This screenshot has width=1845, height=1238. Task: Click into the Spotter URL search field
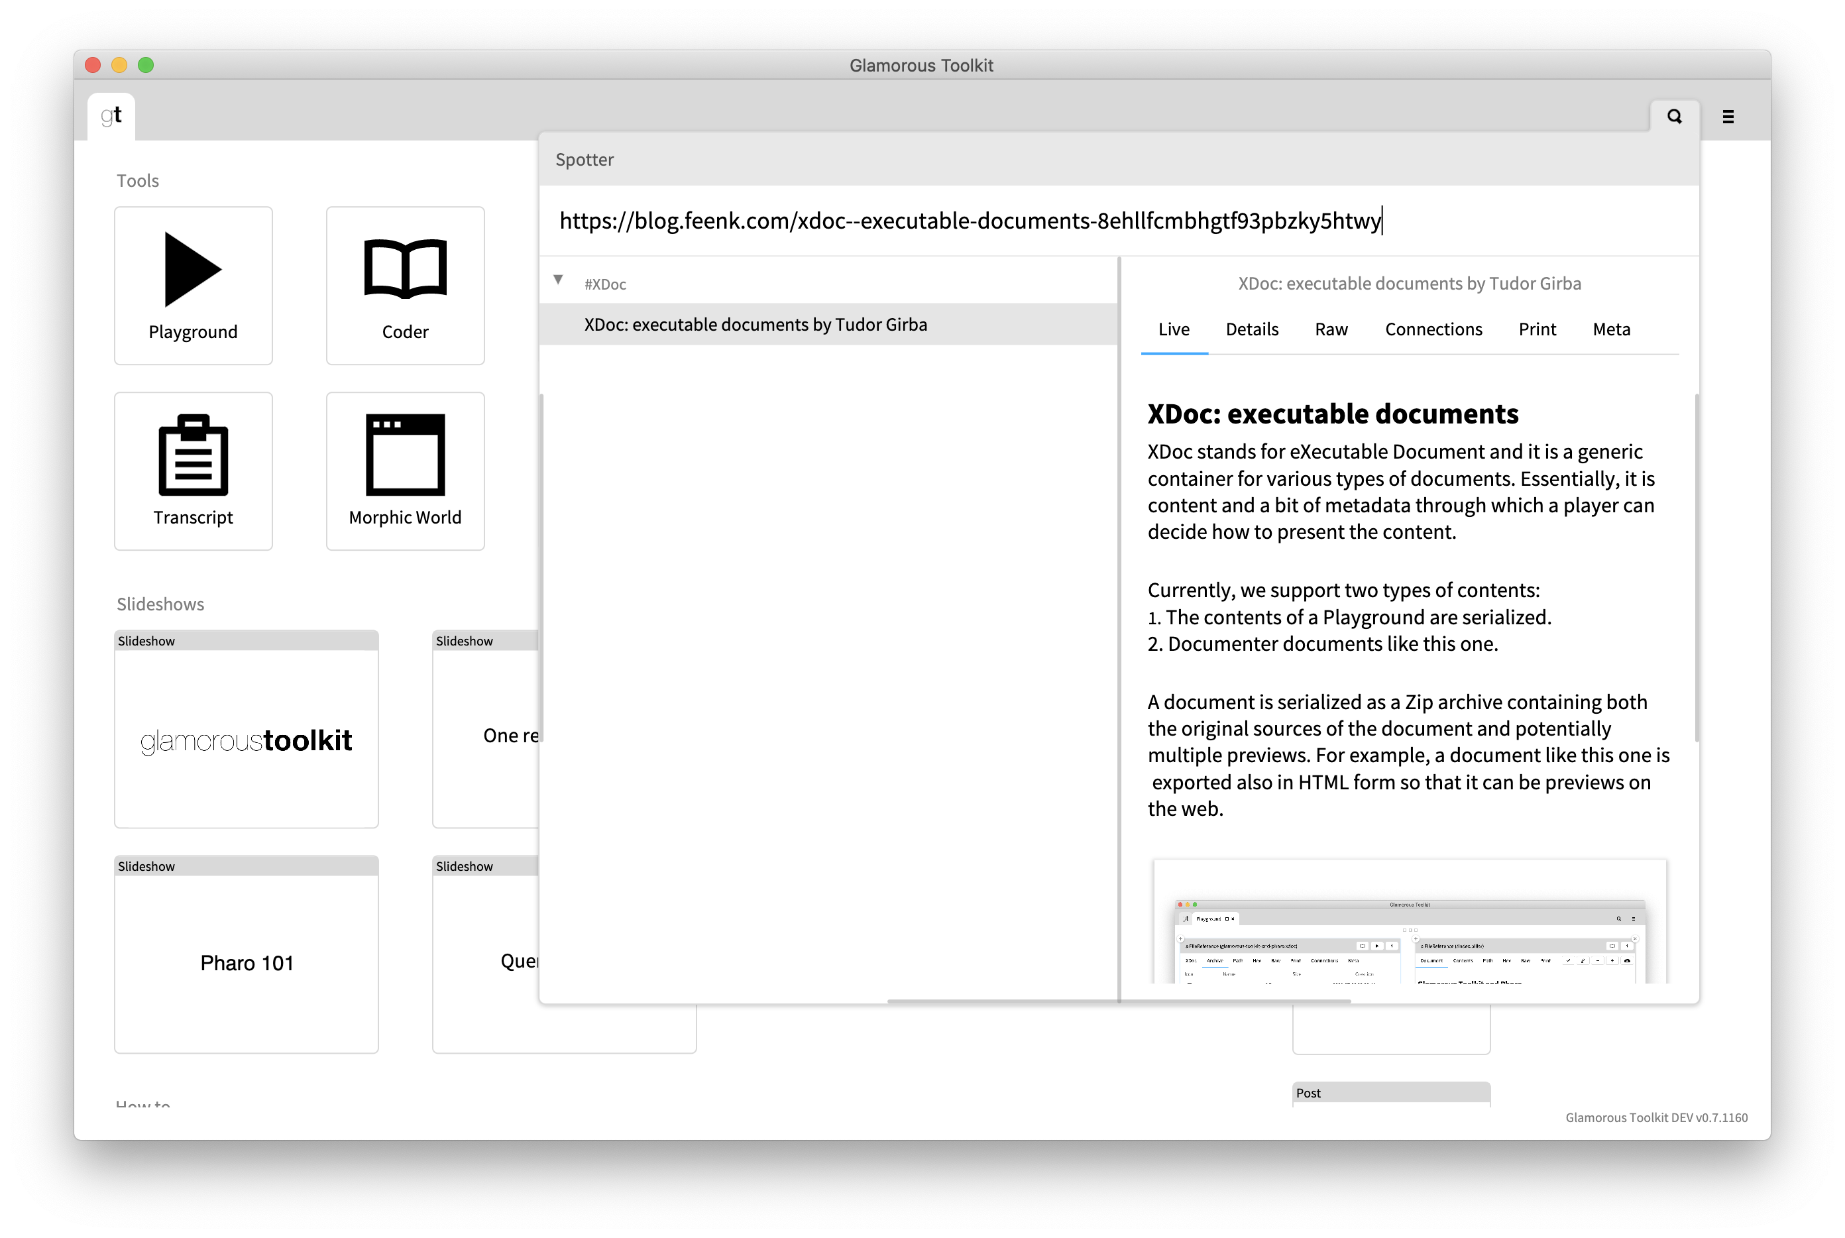point(1119,221)
